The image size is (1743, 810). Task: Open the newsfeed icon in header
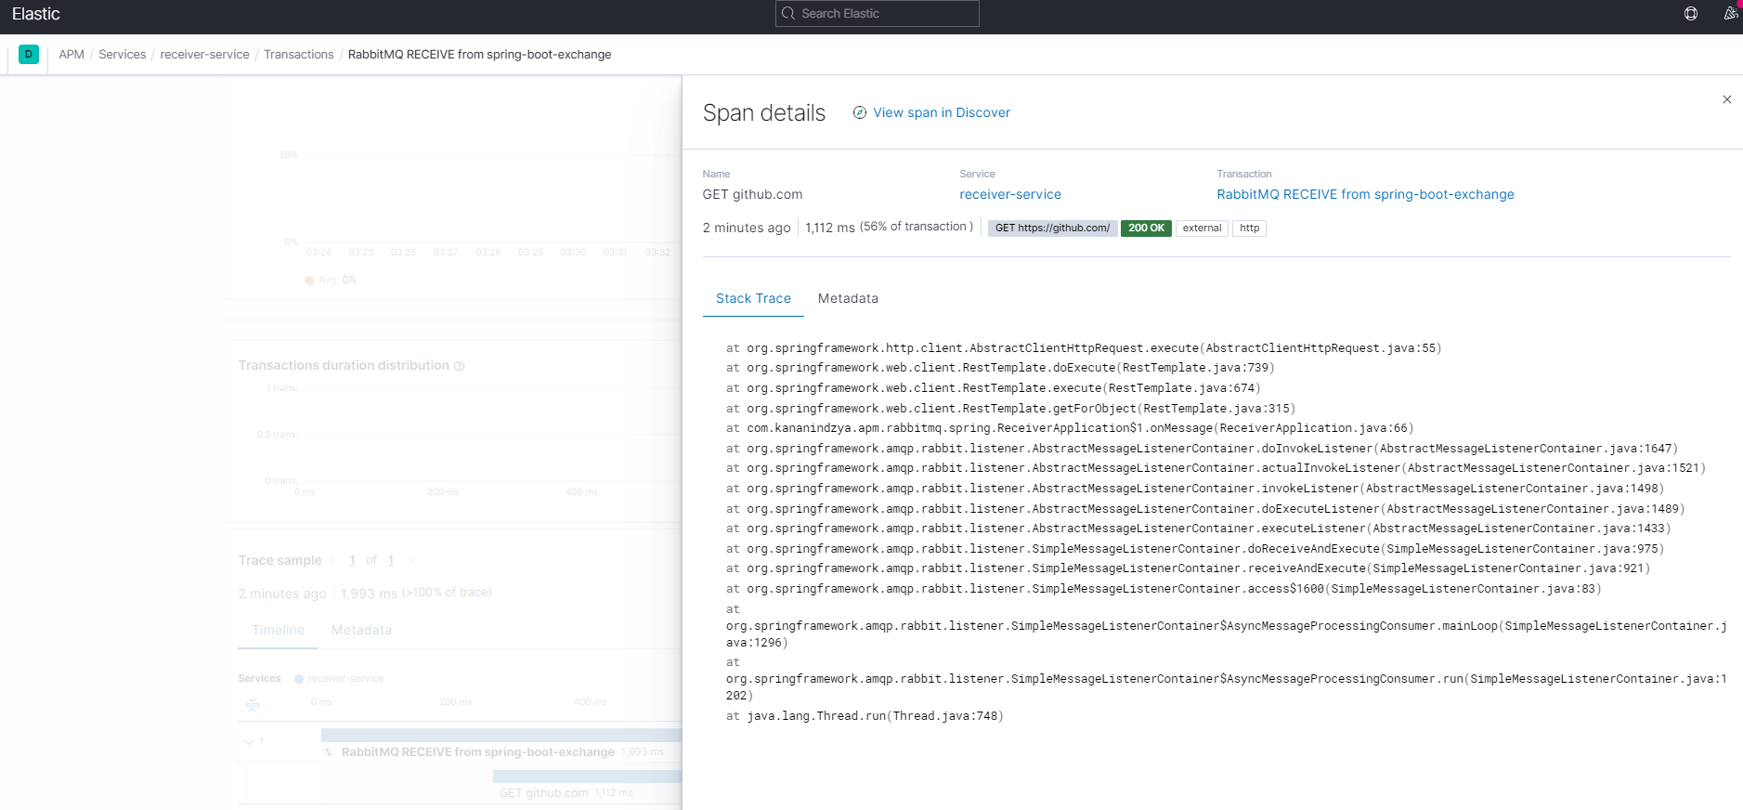1731,14
